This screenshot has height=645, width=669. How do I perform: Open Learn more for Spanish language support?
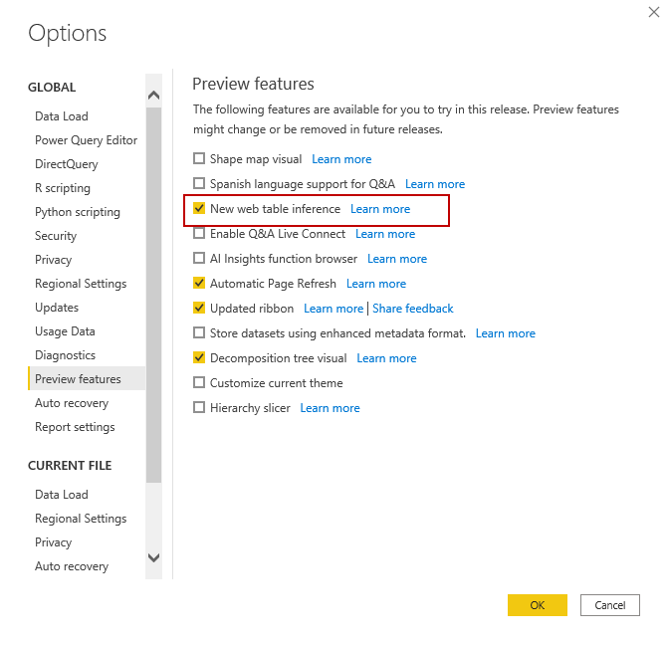click(435, 184)
